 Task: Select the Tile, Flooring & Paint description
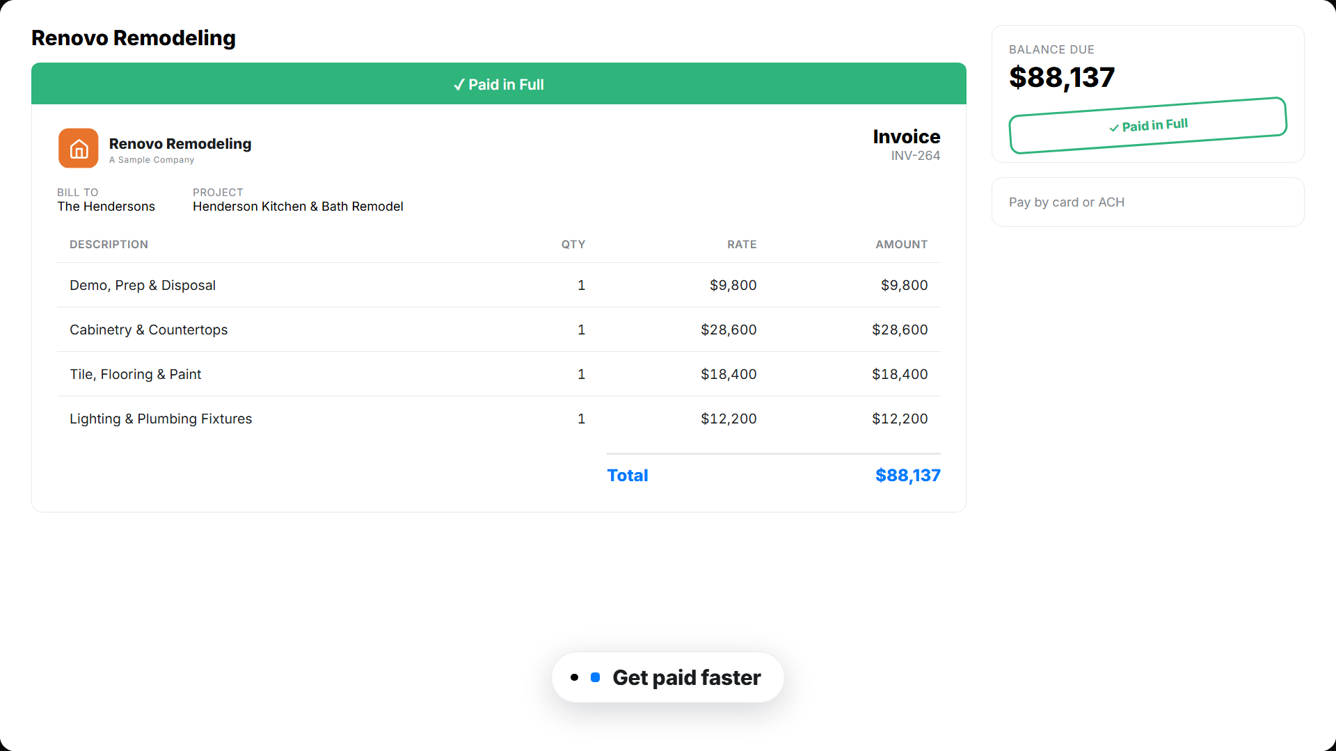[x=136, y=374]
